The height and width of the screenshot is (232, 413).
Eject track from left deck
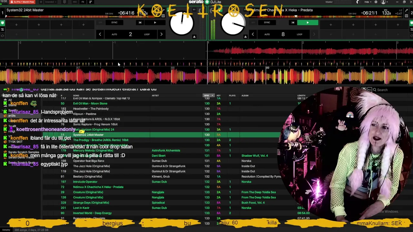tap(194, 37)
